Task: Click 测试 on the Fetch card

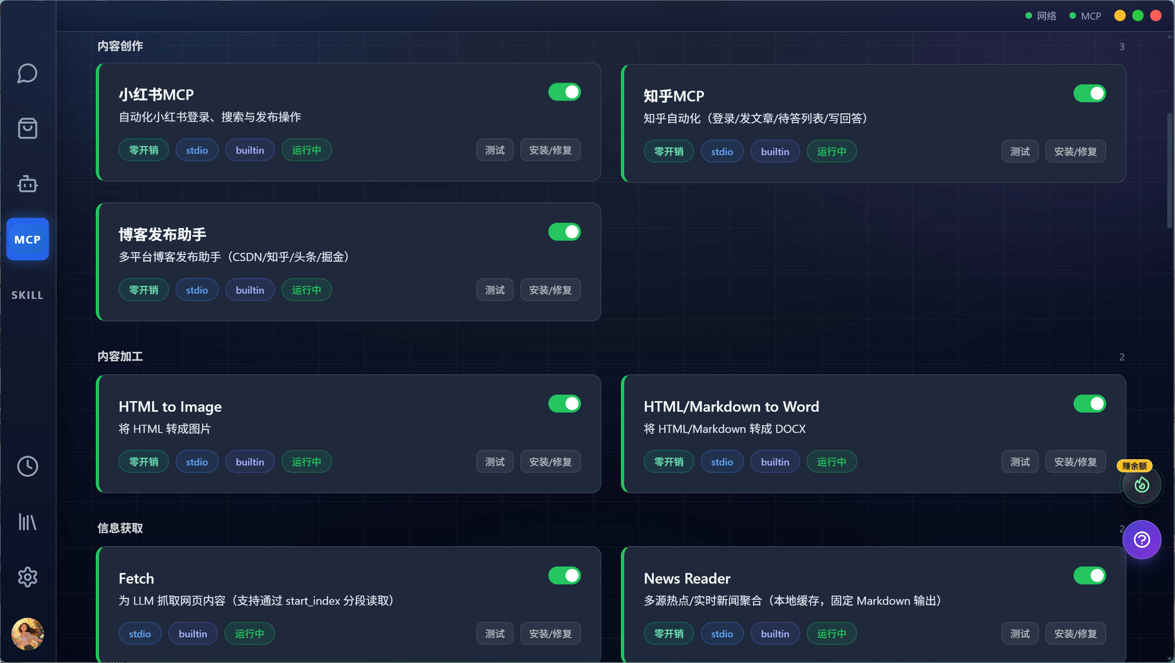Action: [495, 634]
